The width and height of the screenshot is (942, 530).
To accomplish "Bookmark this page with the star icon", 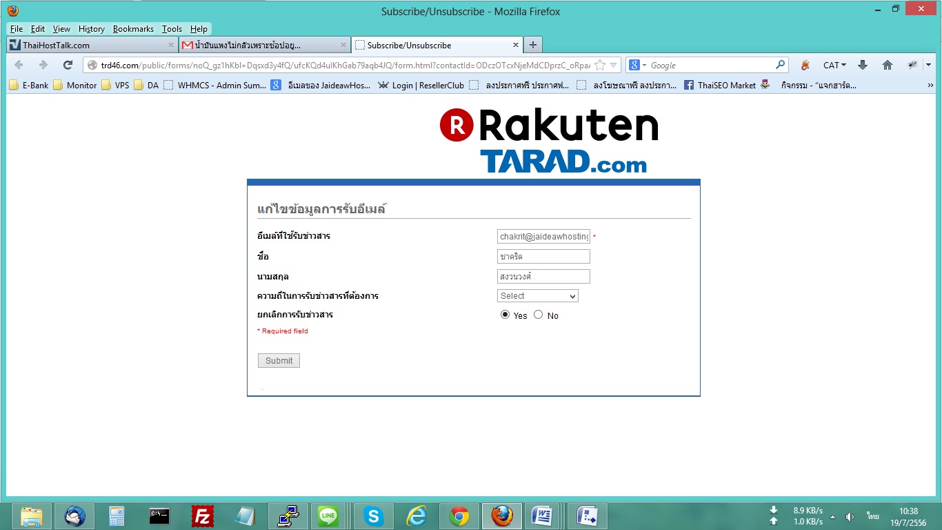I will coord(600,65).
